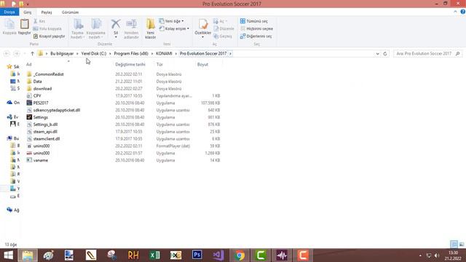Navigate to Program Files (x86) breadcrumb

click(x=131, y=53)
